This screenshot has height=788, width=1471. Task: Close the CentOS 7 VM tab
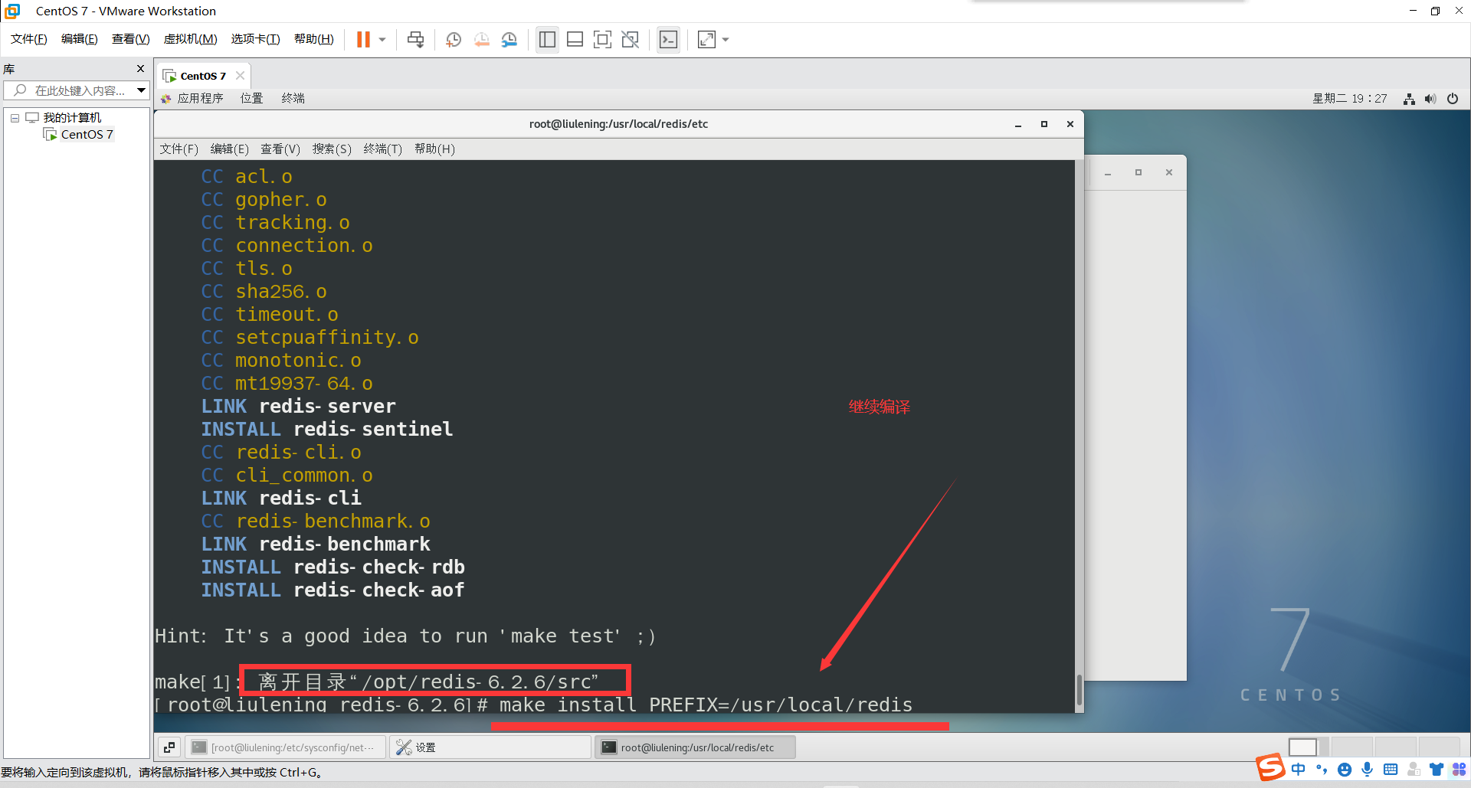coord(240,75)
